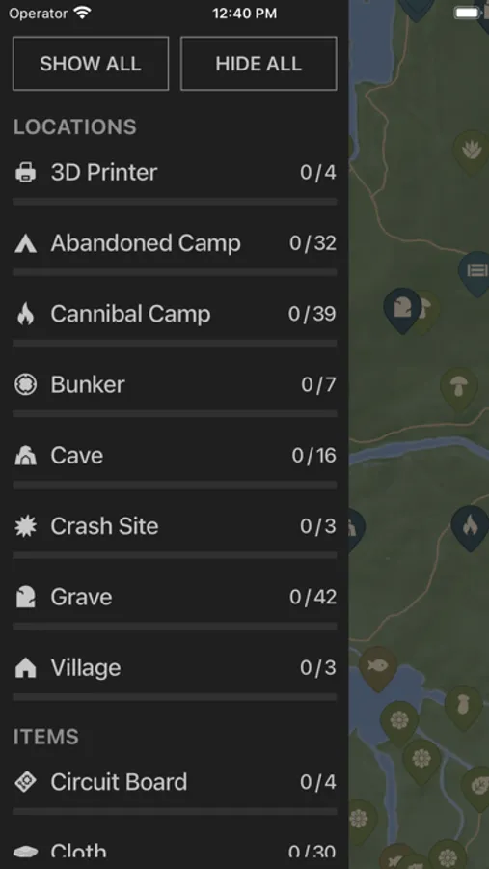This screenshot has height=869, width=489.
Task: Click the Cave entrance icon
Action: (25, 456)
